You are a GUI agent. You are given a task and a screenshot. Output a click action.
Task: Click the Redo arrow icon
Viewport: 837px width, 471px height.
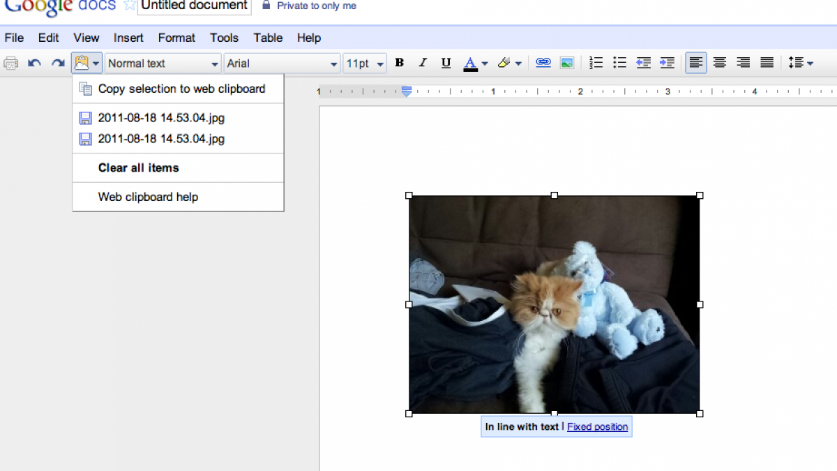tap(58, 63)
